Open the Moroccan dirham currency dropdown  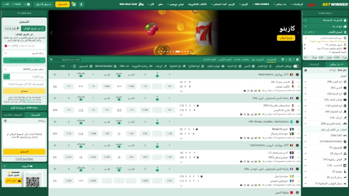[24, 69]
